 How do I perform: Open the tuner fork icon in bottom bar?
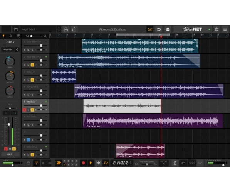pos(36,163)
